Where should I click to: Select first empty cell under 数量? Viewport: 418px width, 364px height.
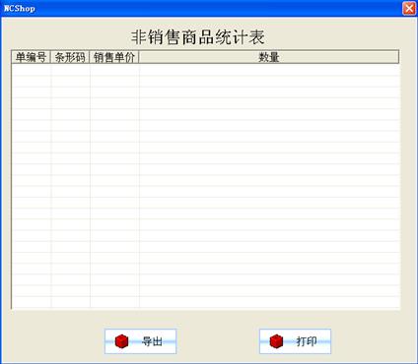coord(269,70)
